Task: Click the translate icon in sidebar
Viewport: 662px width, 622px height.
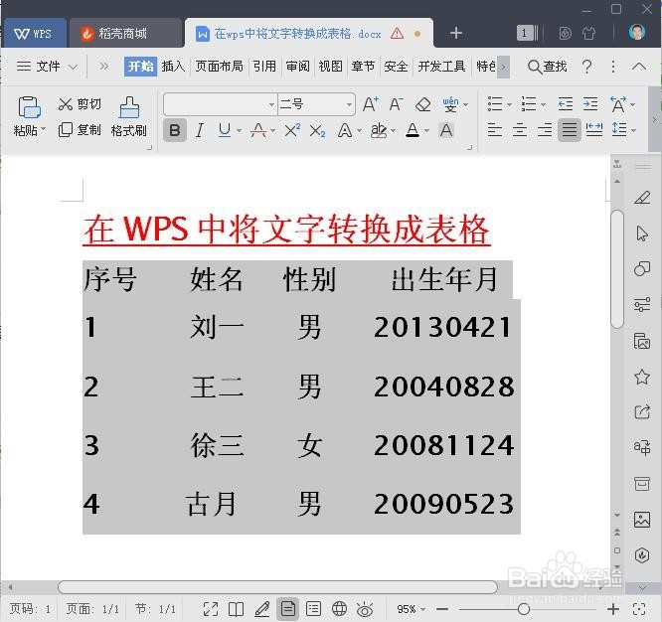Action: click(x=642, y=448)
